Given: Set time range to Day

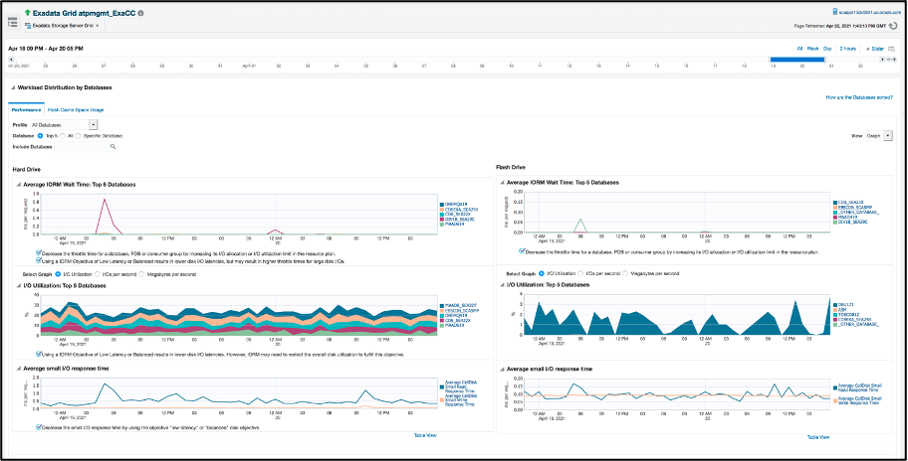Looking at the screenshot, I should tap(827, 49).
